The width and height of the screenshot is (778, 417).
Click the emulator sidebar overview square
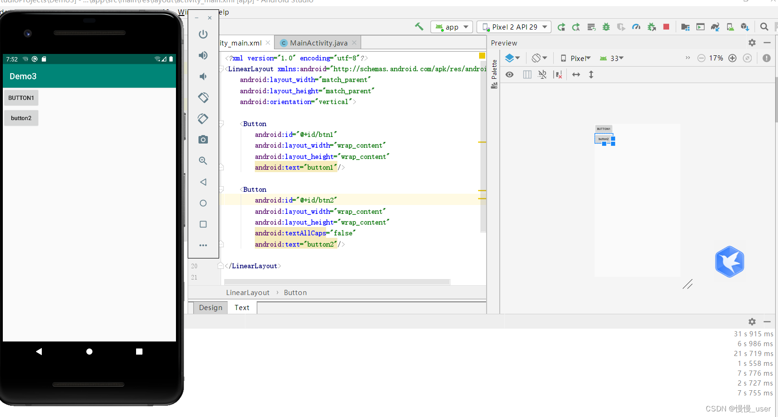tap(203, 224)
